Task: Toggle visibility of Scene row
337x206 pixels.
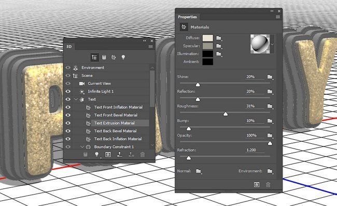Action: pyautogui.click(x=68, y=76)
